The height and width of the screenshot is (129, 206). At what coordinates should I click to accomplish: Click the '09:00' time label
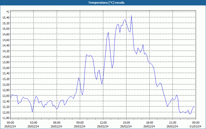pyautogui.click(x=80, y=123)
